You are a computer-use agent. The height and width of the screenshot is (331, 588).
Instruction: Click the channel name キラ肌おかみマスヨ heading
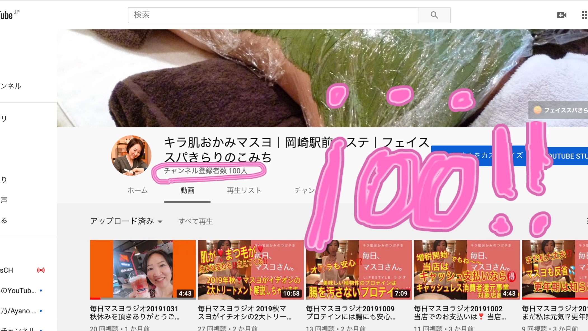point(297,150)
